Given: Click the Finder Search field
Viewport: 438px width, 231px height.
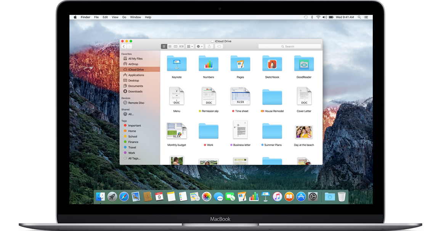Looking at the screenshot, I should click(x=290, y=46).
